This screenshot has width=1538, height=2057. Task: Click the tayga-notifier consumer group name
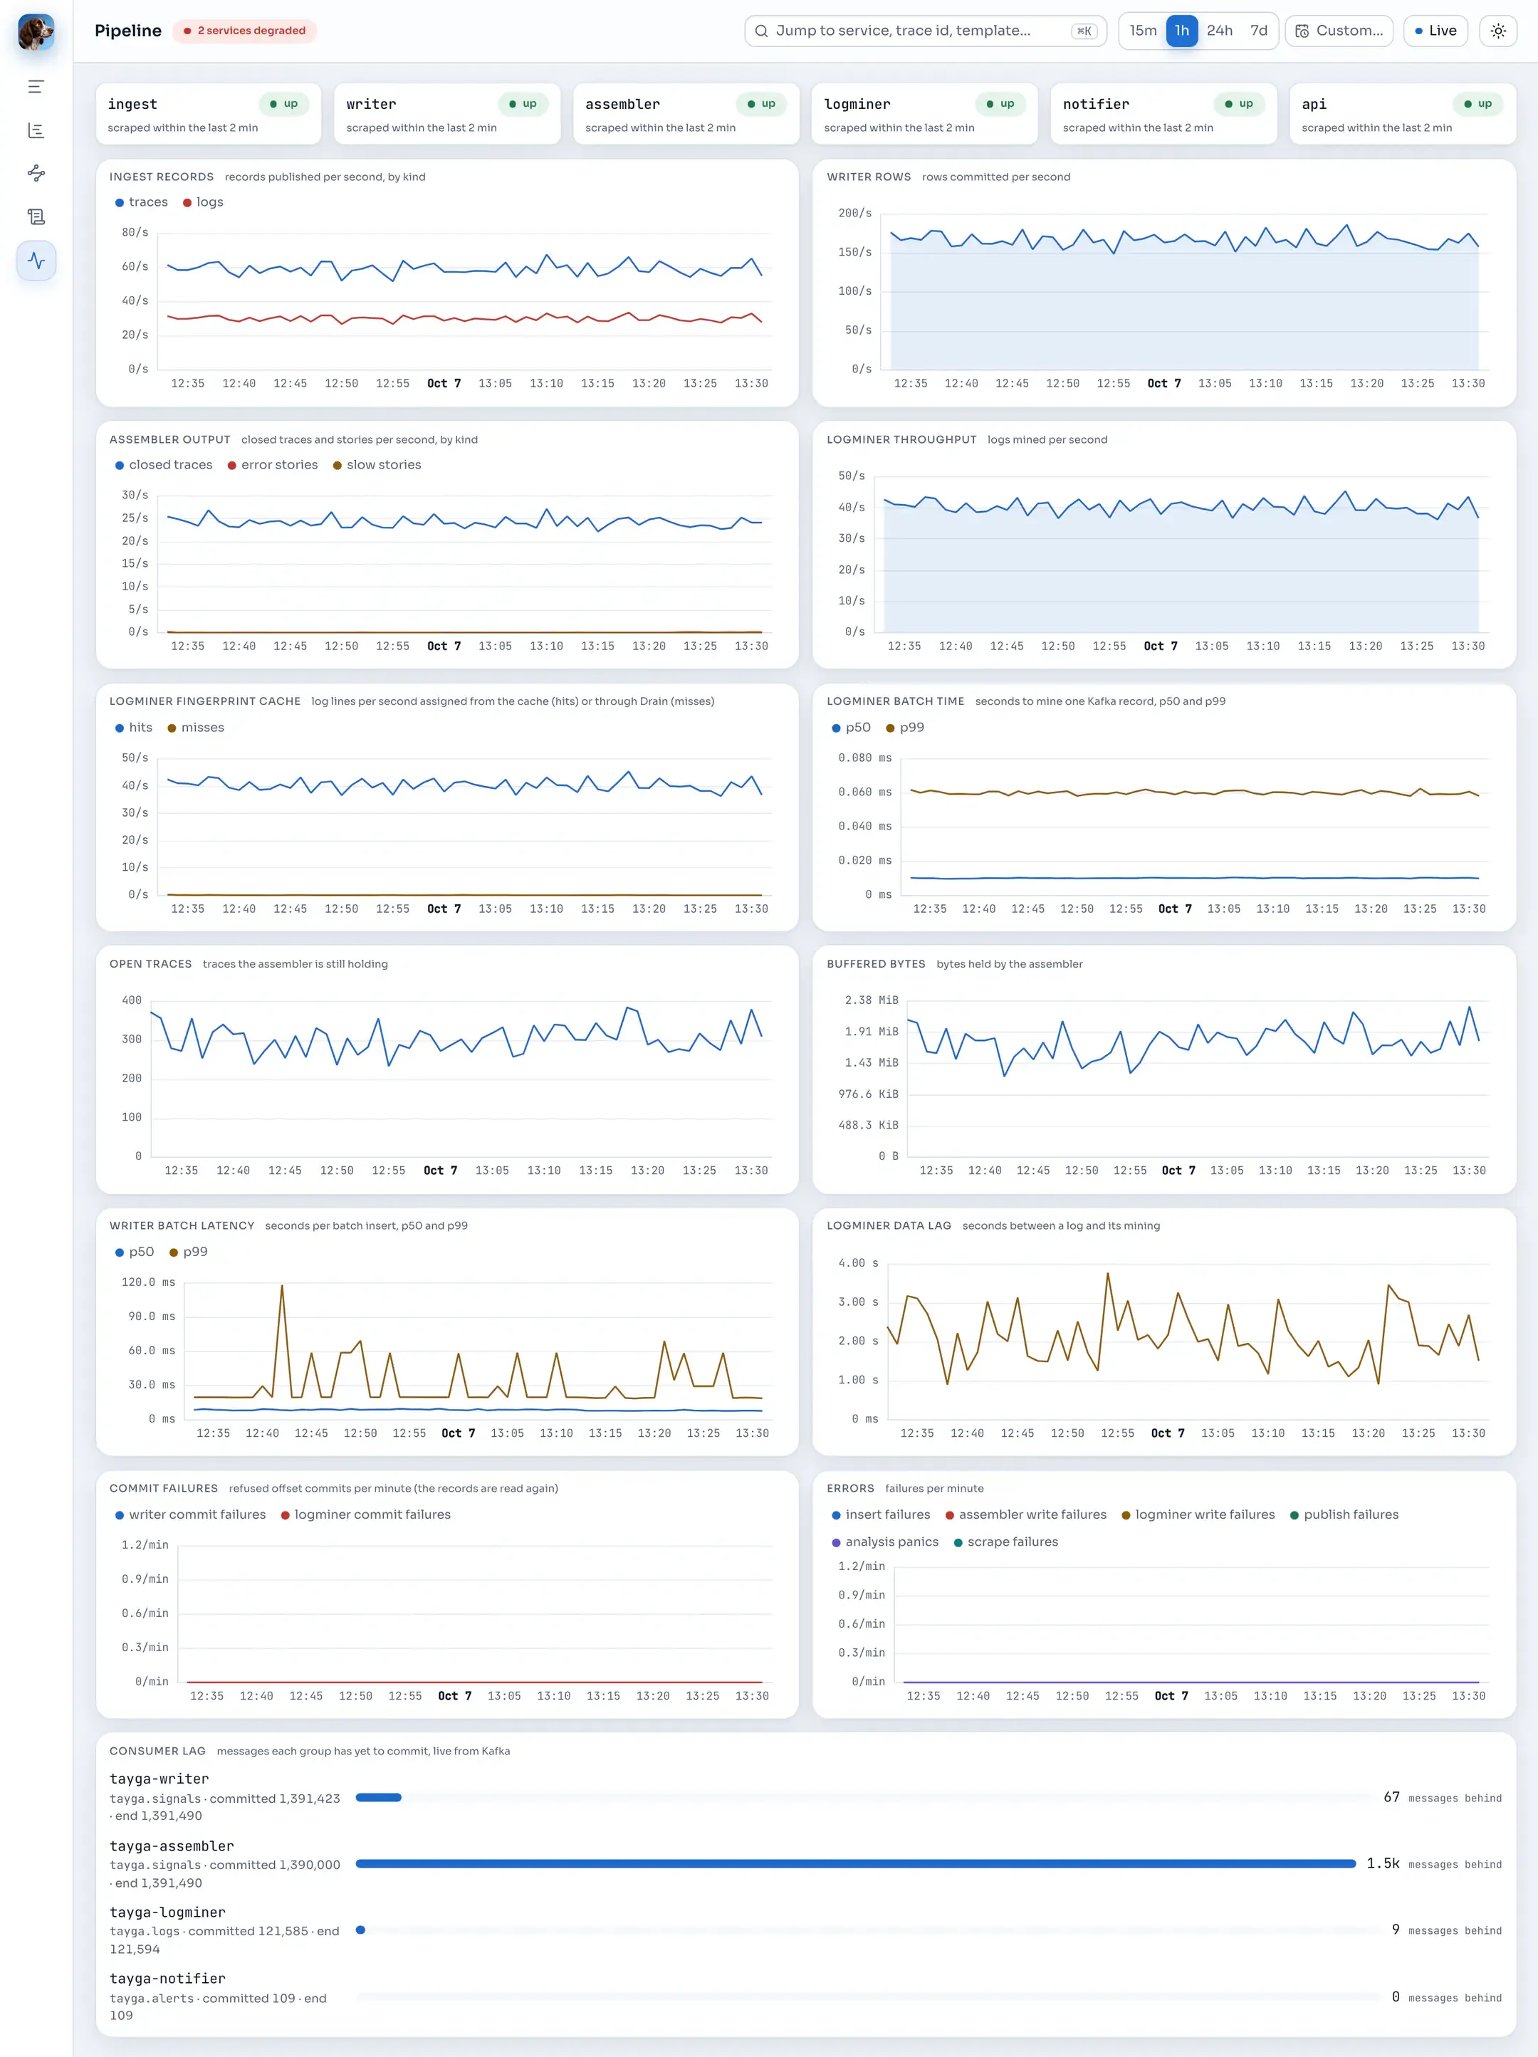[x=167, y=1978]
